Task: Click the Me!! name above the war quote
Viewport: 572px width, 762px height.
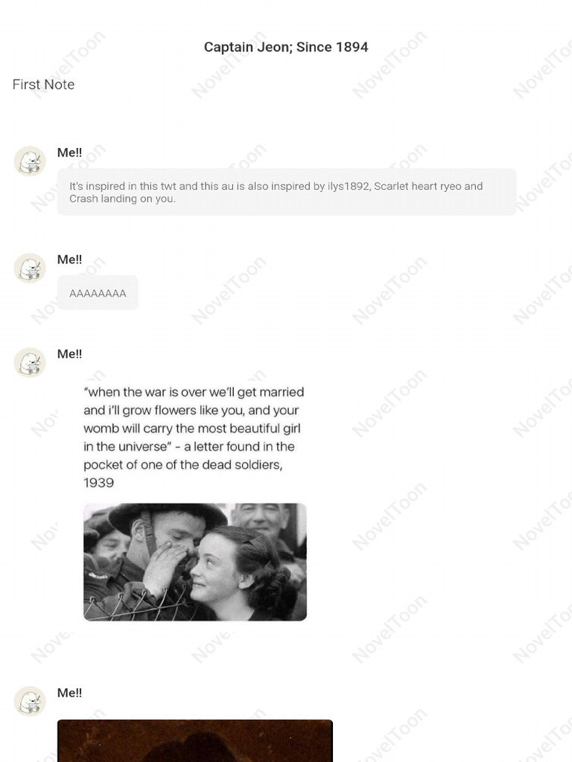Action: pyautogui.click(x=69, y=353)
